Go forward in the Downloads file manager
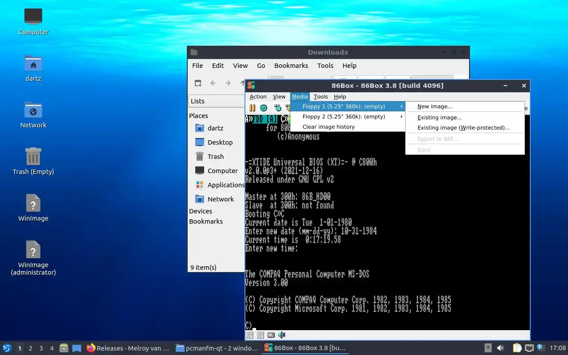This screenshot has width=568, height=355. pos(228,83)
